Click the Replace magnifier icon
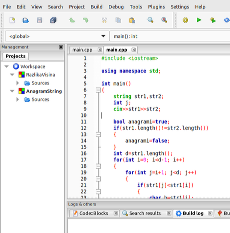Screen dimensions: 230x233 pyautogui.click(x=164, y=20)
